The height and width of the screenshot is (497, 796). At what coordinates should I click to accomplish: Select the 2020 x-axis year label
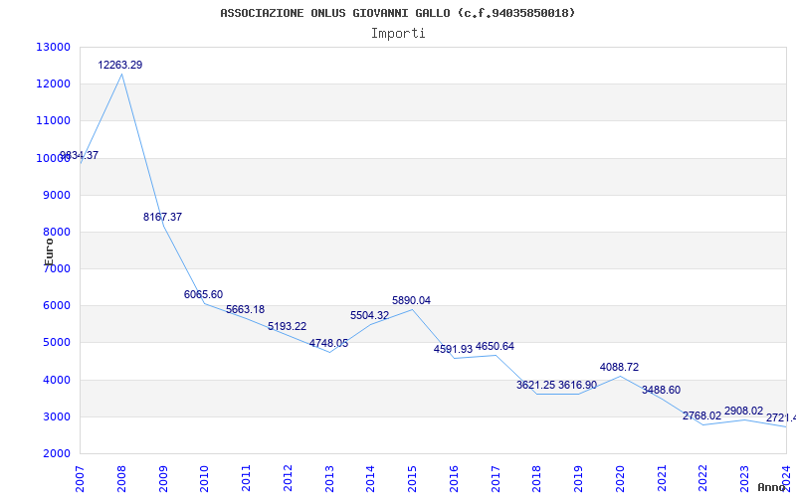pyautogui.click(x=620, y=478)
